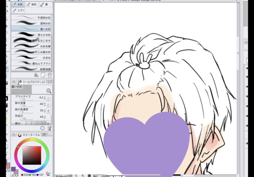Select the 透明水彩 brush
This screenshot has width=254, height=177.
point(31,23)
